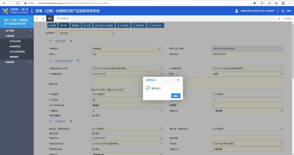Screen dimensions: 294x155
Task: Close the 温馨提示 dialog with the X
Action: tap(178, 80)
